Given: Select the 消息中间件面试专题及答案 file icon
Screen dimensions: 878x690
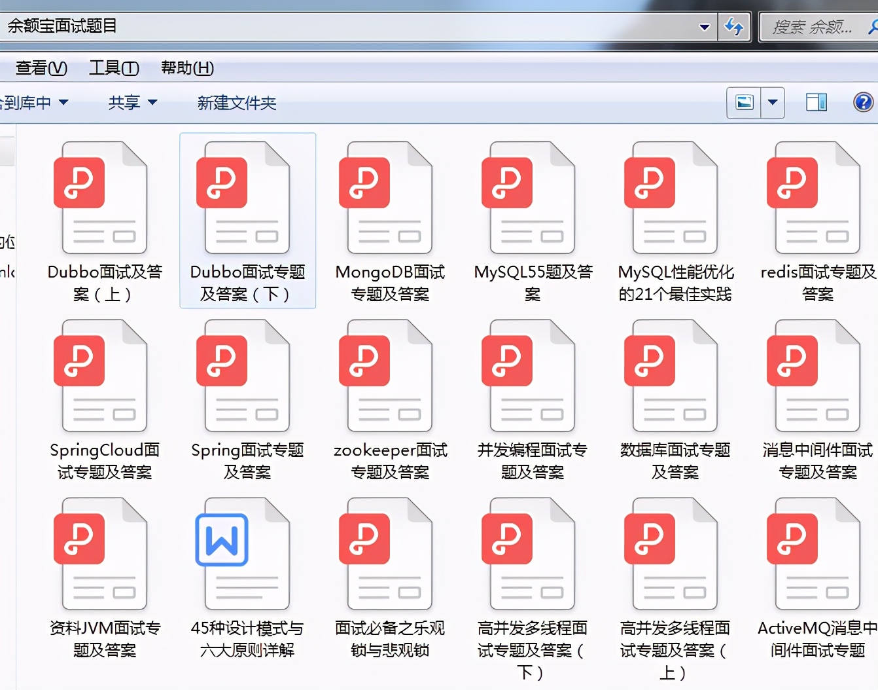Looking at the screenshot, I should point(814,376).
